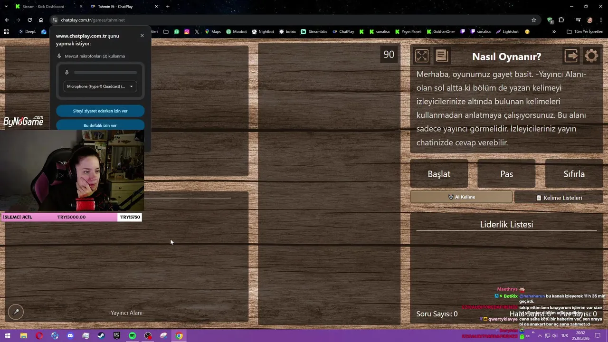Click the Liderlik Listesi heading
Image resolution: width=608 pixels, height=342 pixels.
[506, 224]
